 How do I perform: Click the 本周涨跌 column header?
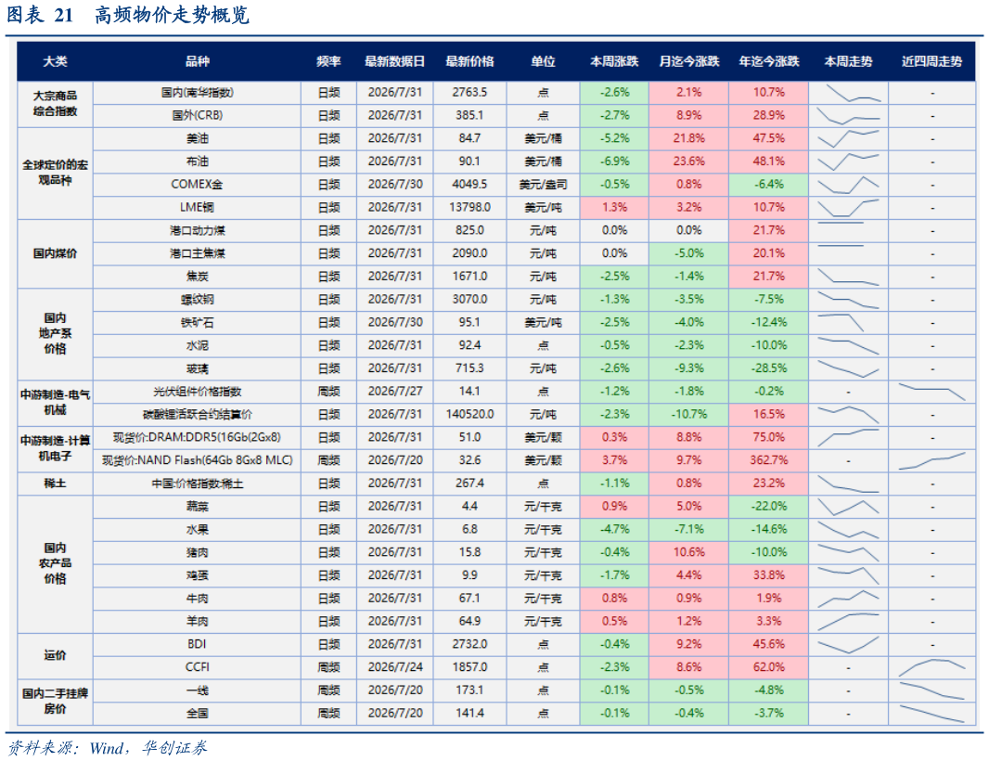click(x=614, y=61)
